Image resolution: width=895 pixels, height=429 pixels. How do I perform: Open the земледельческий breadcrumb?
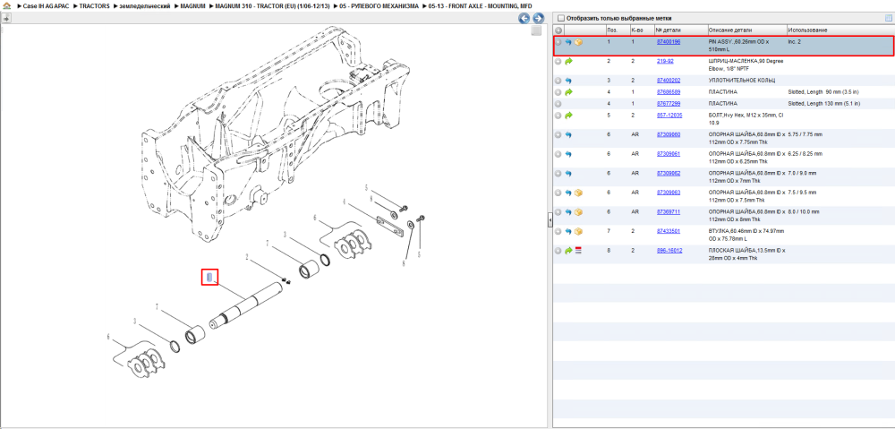coord(144,5)
